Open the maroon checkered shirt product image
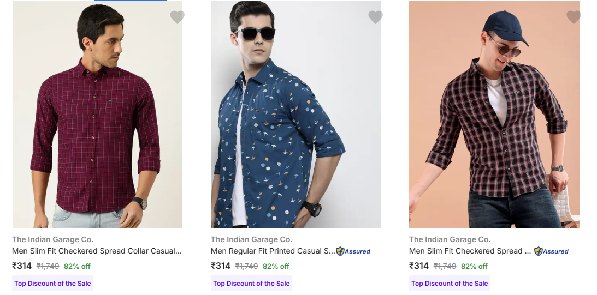This screenshot has width=597, height=295. [x=97, y=115]
